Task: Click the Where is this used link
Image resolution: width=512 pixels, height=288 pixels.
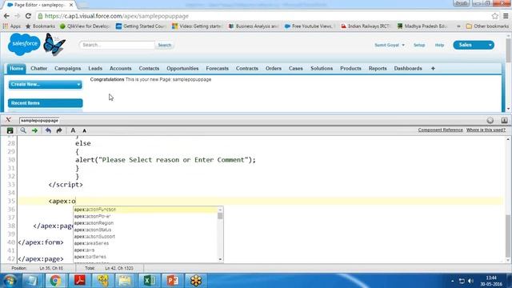Action: click(486, 130)
